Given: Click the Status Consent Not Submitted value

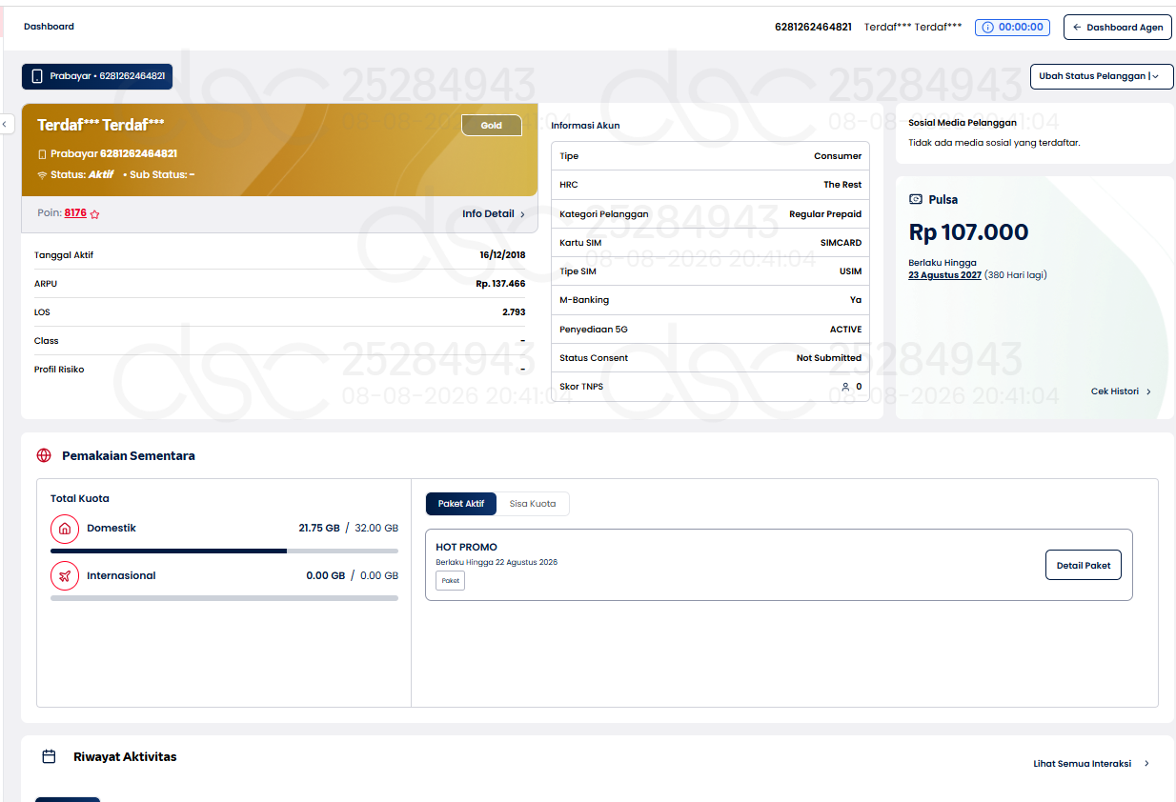Looking at the screenshot, I should click(829, 358).
